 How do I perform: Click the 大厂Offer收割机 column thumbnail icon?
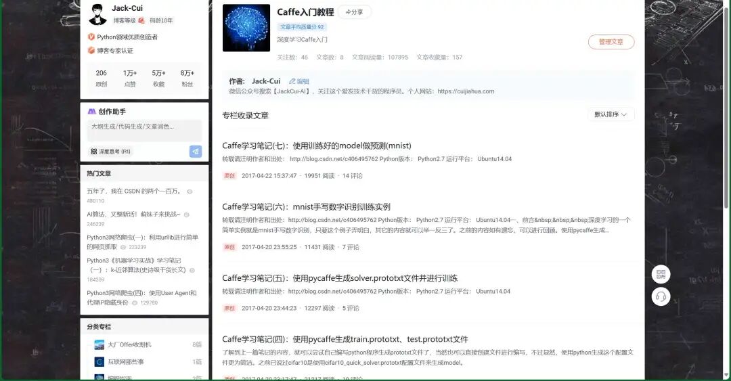99,344
